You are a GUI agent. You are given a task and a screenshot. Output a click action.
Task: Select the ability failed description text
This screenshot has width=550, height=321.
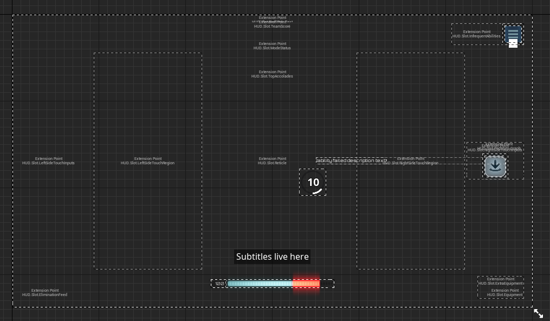[352, 160]
